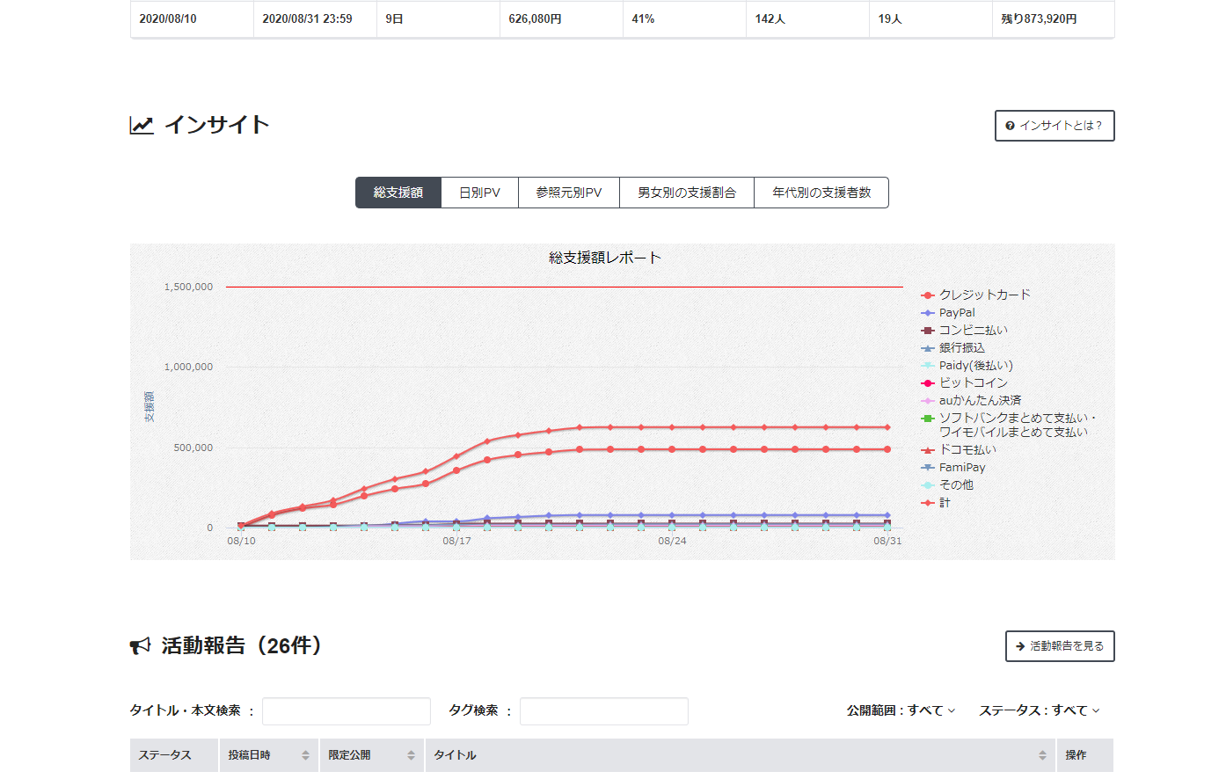Focus the タイトル・本文検索 input field

[x=347, y=711]
